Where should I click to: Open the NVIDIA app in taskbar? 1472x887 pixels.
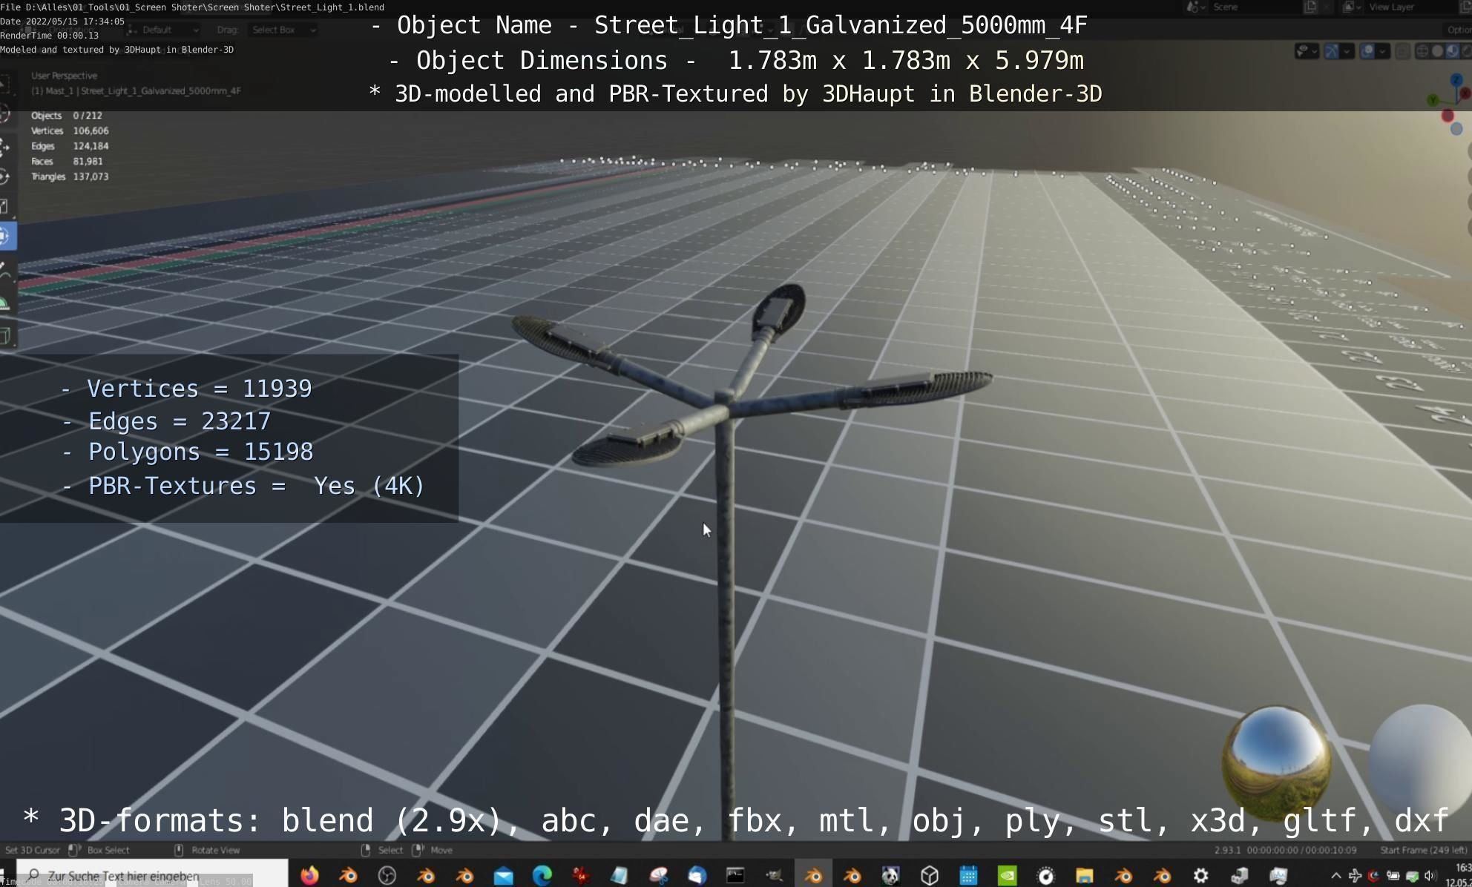coord(1007,876)
